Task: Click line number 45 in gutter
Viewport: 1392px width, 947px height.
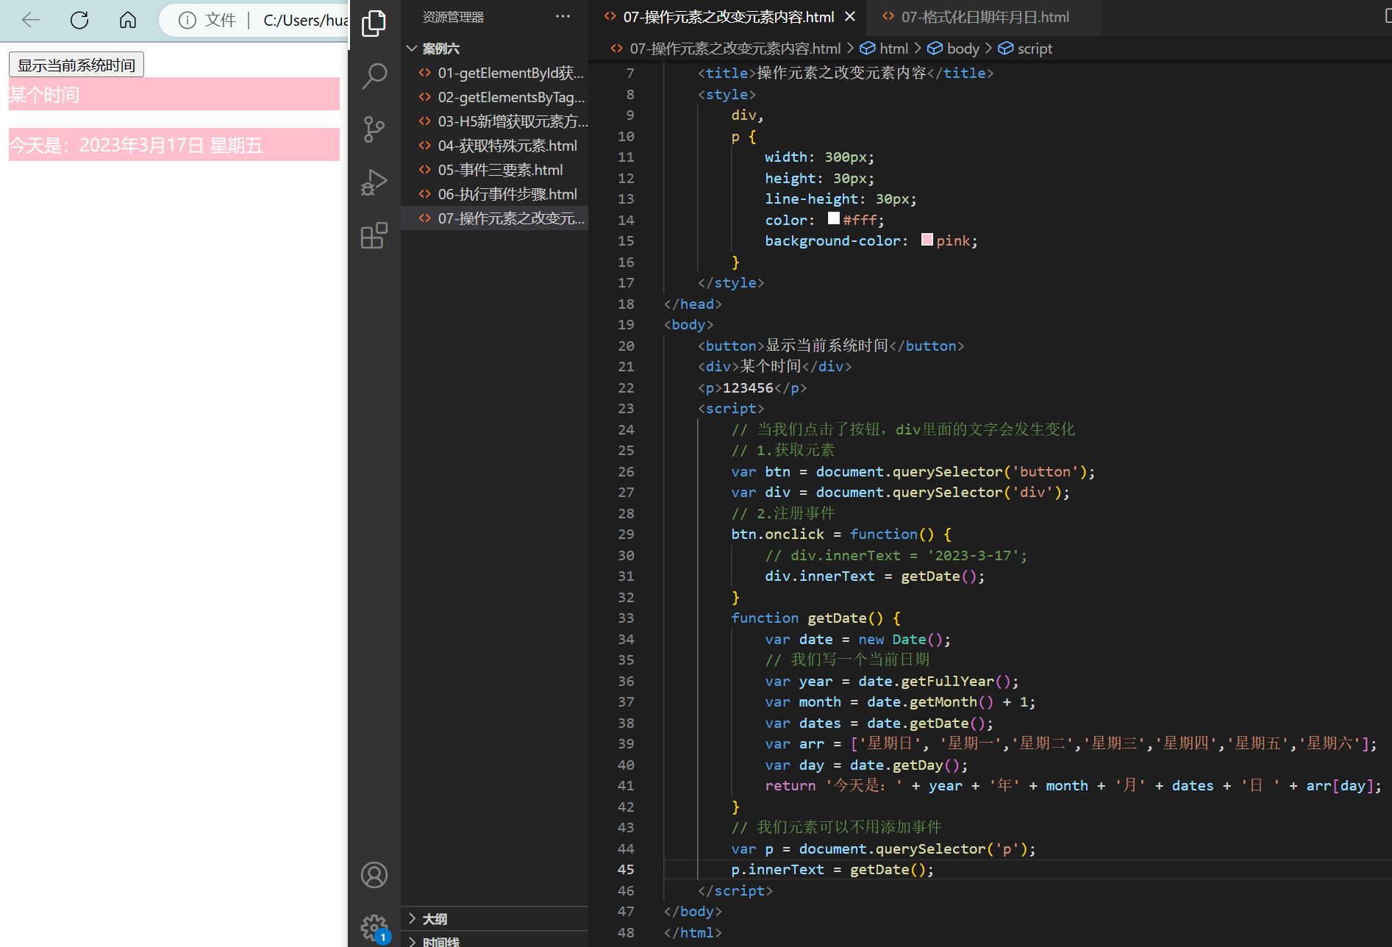Action: 626,869
